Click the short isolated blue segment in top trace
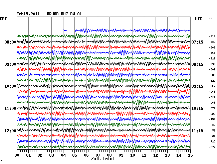The height and width of the screenshot is (164, 217). [x=65, y=30]
